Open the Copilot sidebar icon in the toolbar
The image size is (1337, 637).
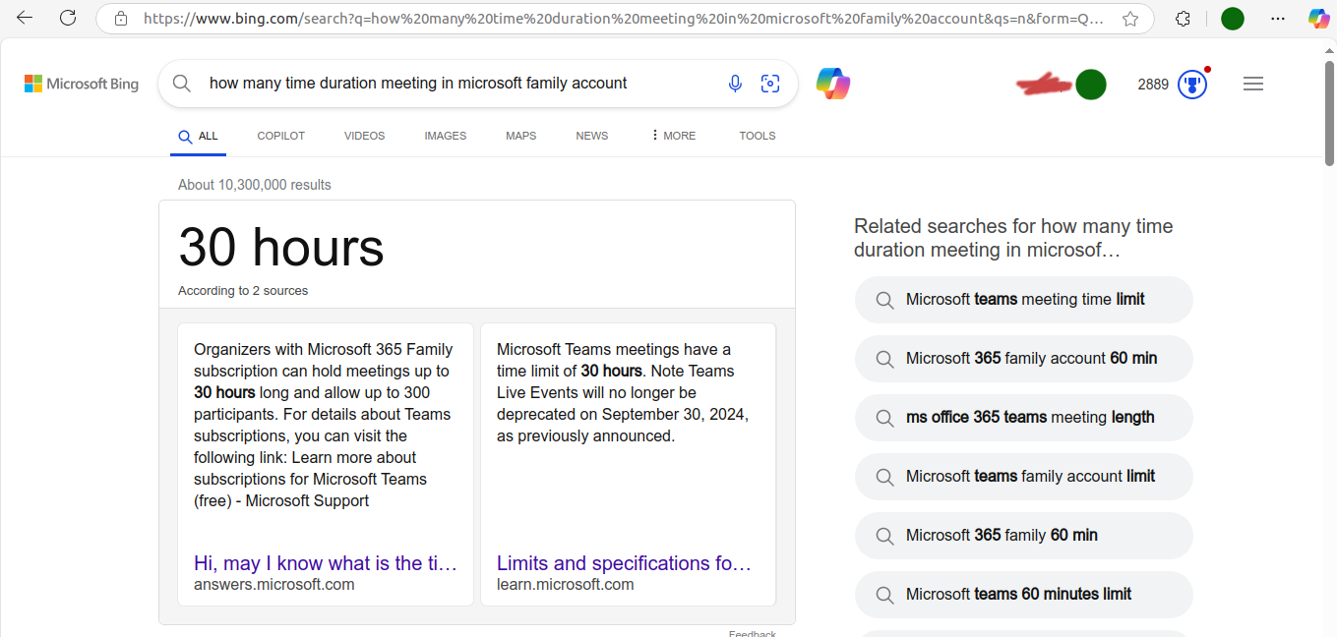(1318, 18)
